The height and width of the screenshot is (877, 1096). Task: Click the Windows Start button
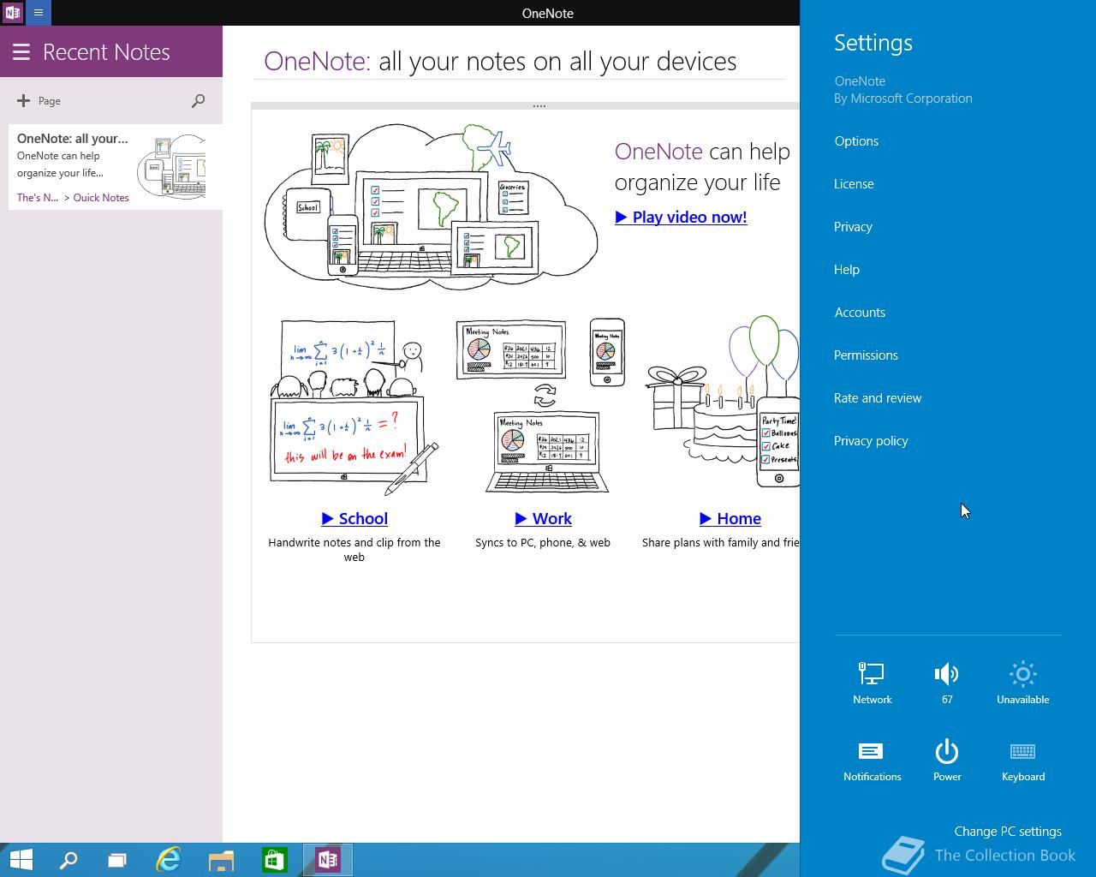[x=21, y=860]
